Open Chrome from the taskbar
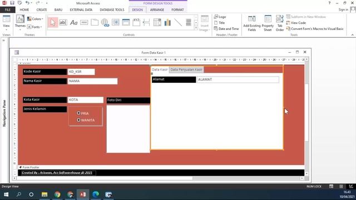This screenshot has height=200, width=356. (57, 194)
